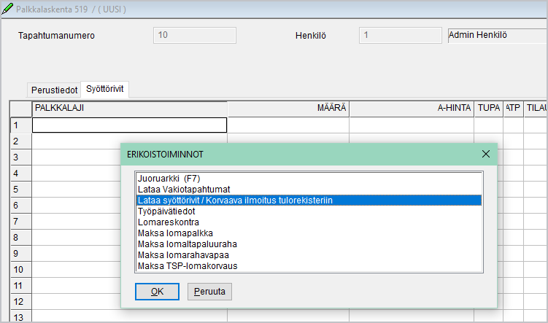Select Maksa TSP-lomakorvaus option
Screen dimensions: 548x323
click(187, 265)
